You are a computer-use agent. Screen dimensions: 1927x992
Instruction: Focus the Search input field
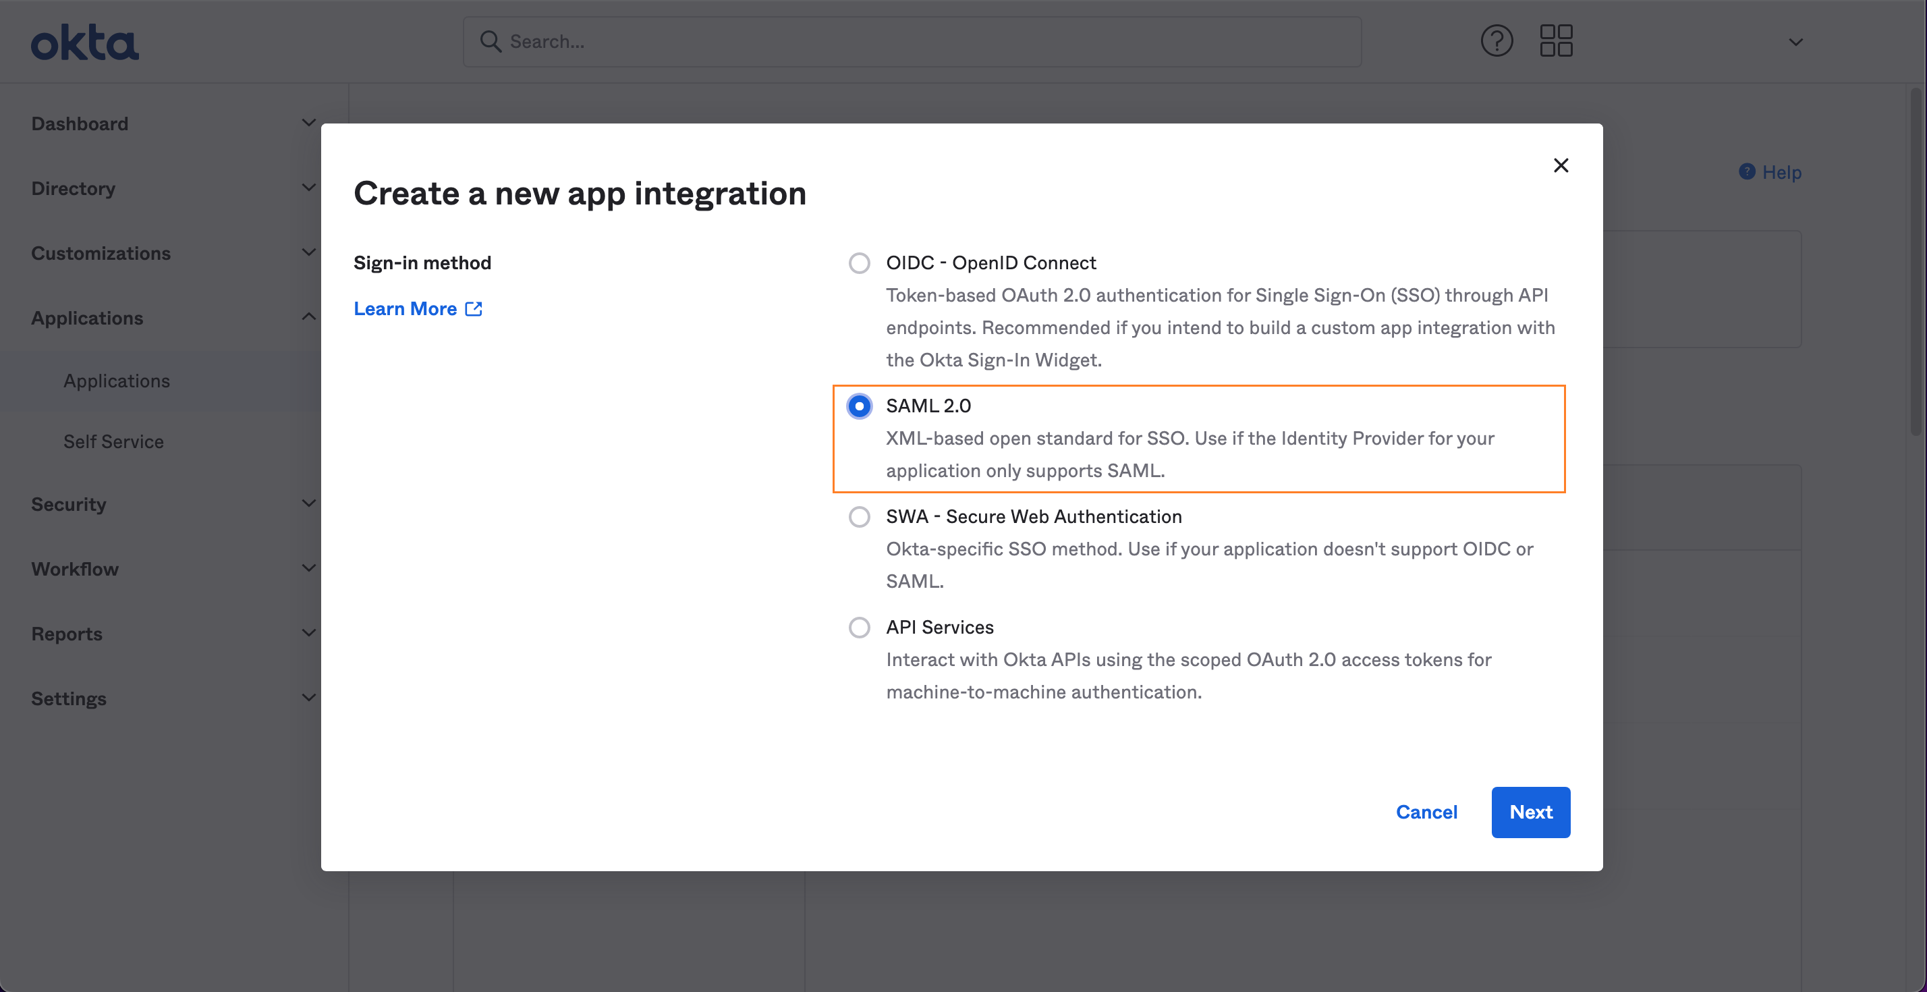click(x=912, y=41)
